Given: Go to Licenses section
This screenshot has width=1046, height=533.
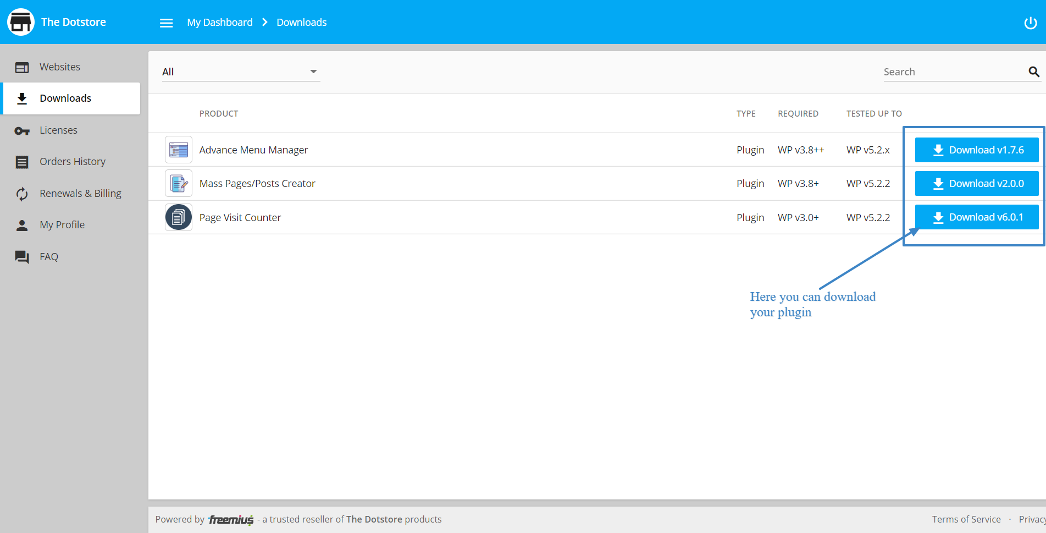Looking at the screenshot, I should pos(71,130).
